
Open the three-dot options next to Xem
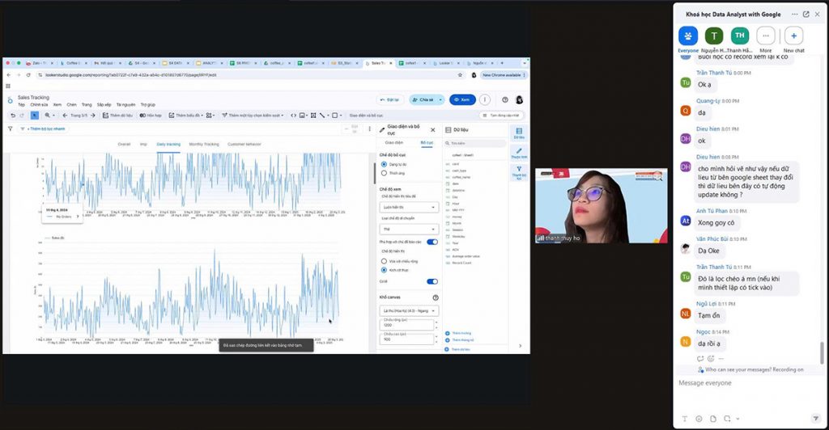tap(485, 99)
